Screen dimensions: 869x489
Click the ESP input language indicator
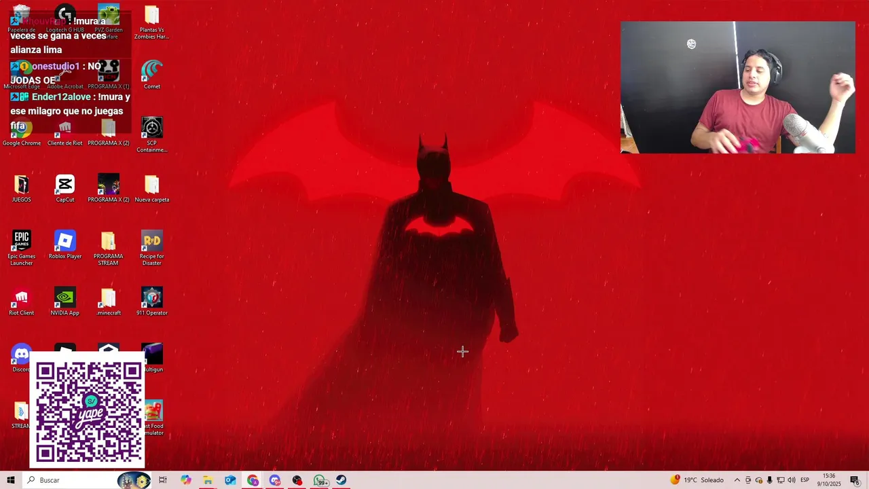click(805, 480)
